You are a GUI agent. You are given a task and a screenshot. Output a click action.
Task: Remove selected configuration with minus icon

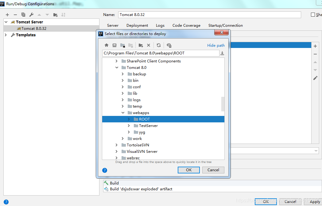tap(15, 15)
